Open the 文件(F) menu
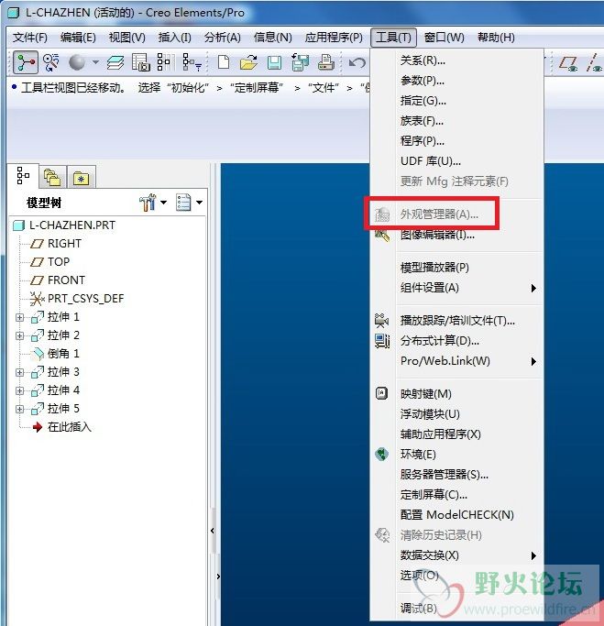The height and width of the screenshot is (626, 604). coord(30,38)
